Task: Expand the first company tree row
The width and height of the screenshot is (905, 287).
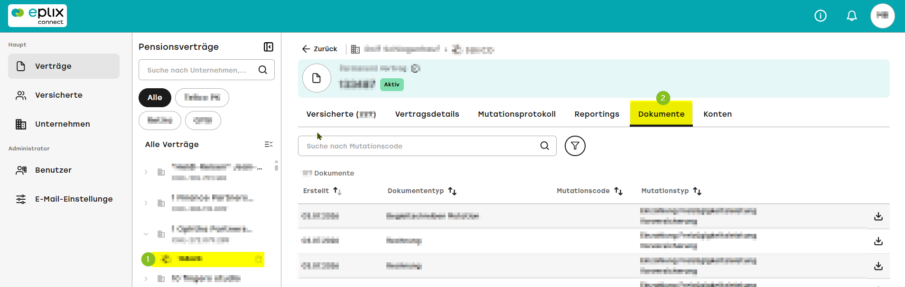Action: point(146,172)
